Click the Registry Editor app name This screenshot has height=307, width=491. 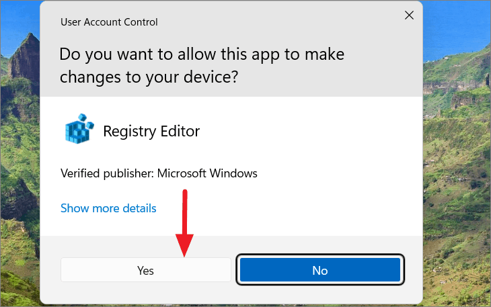[x=151, y=131]
